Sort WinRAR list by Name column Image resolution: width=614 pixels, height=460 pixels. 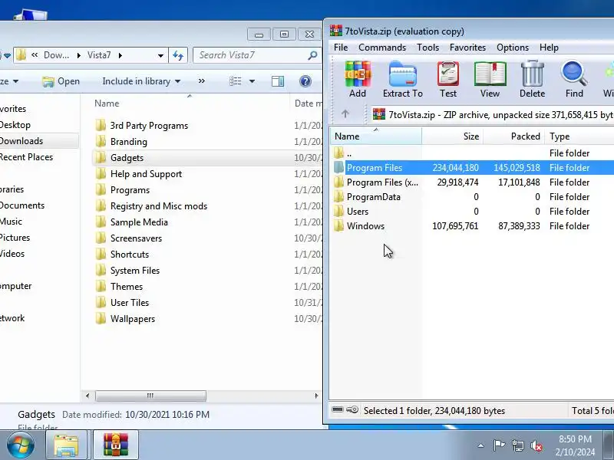pos(375,136)
